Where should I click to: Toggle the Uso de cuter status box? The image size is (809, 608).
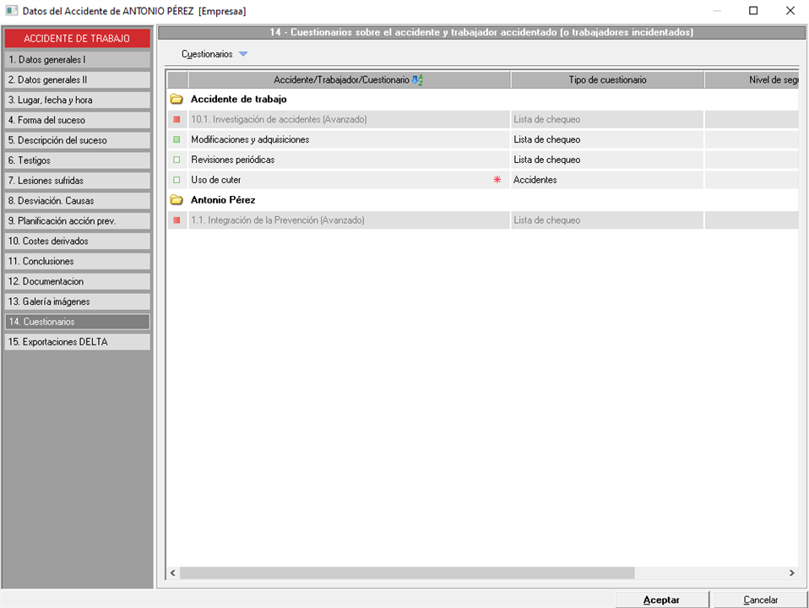point(177,180)
